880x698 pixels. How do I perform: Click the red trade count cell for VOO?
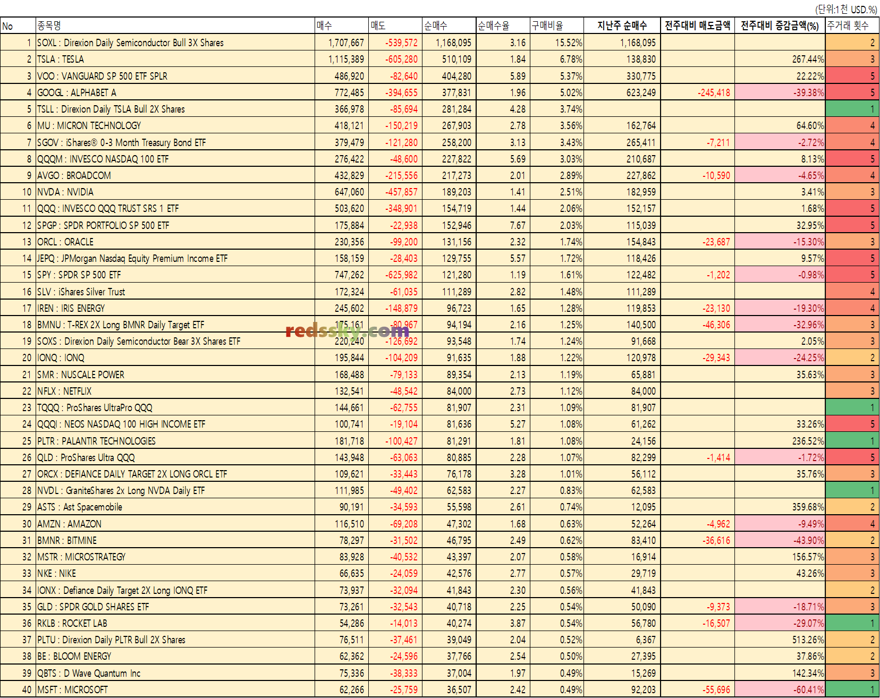click(852, 76)
